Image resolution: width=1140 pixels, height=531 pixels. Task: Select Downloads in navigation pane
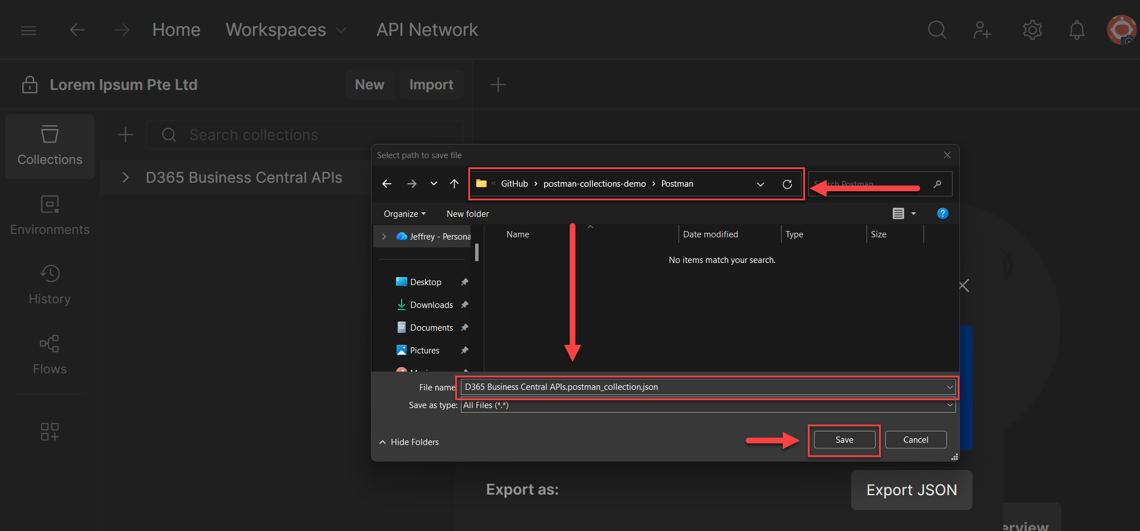pos(431,305)
